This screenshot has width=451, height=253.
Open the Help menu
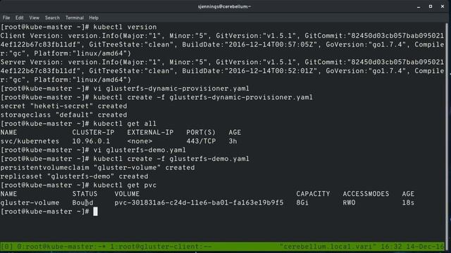94,18
